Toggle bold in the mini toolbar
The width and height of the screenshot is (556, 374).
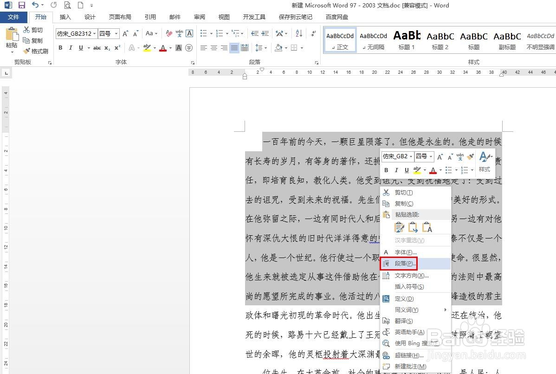point(386,170)
